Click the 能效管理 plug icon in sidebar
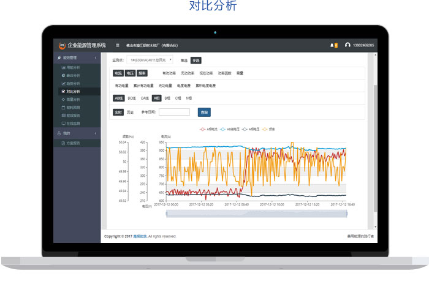The image size is (429, 290). coord(59,58)
